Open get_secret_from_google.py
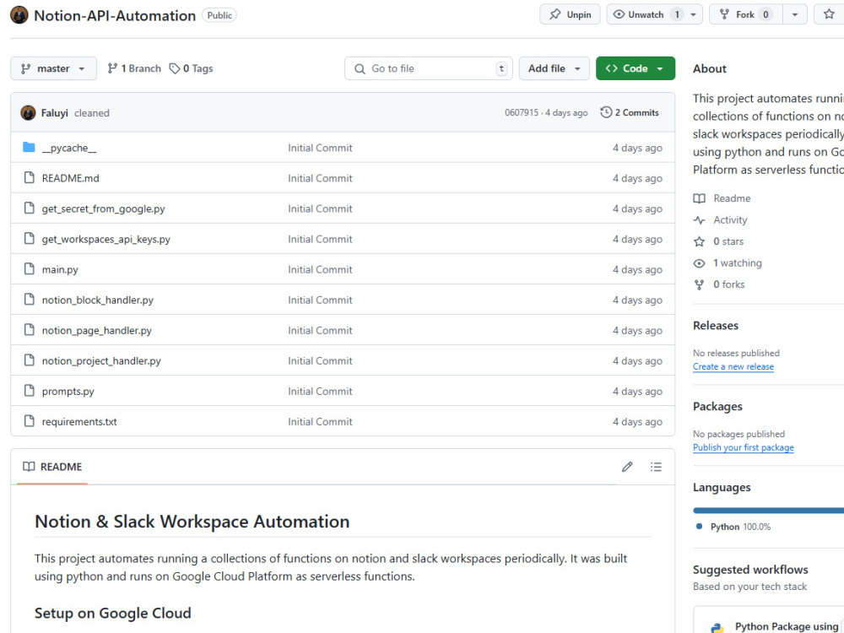The height and width of the screenshot is (633, 844). coord(103,208)
